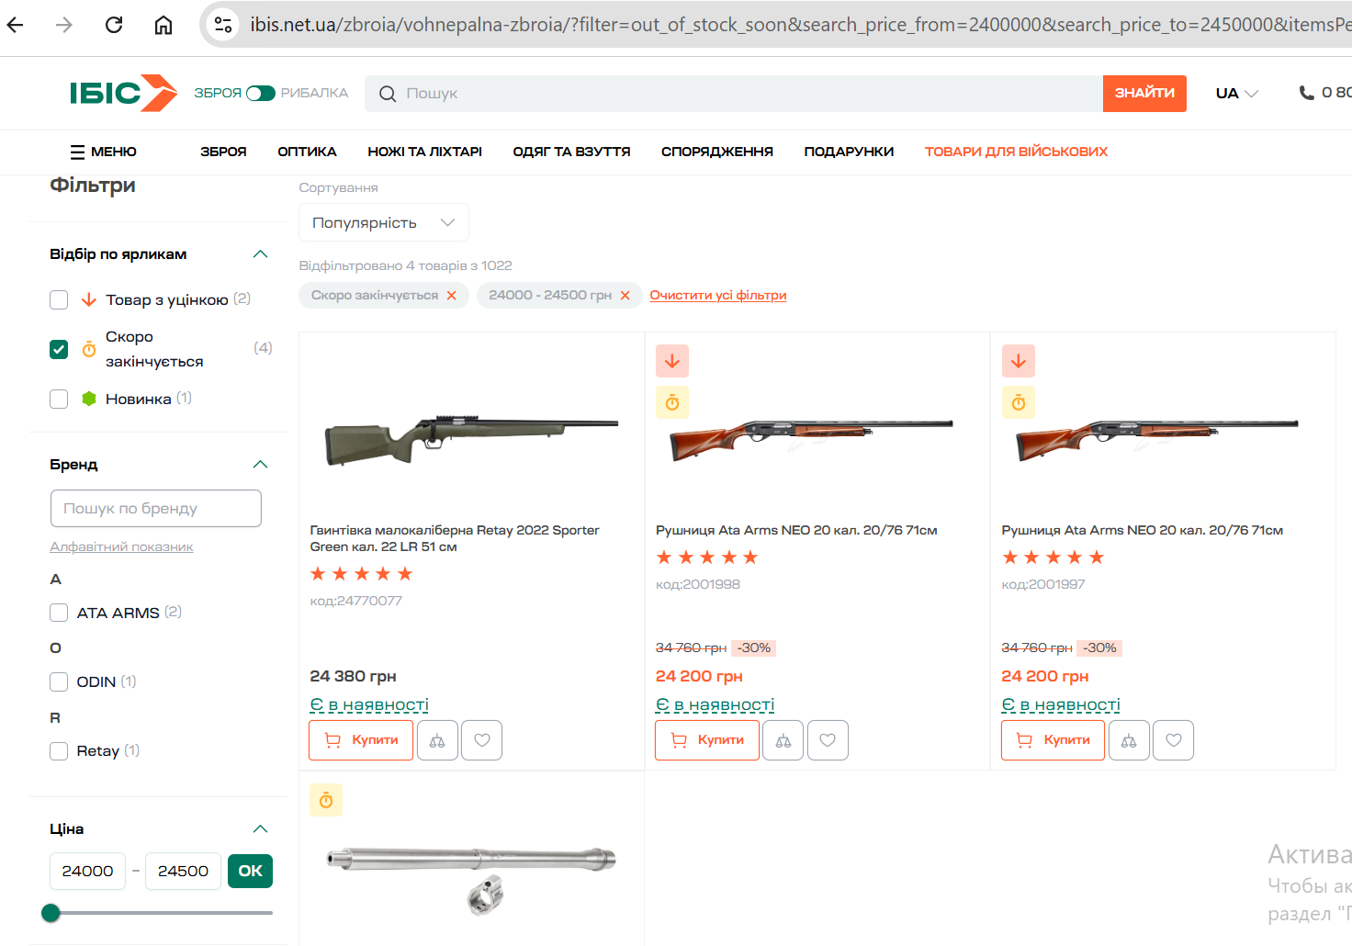
Task: Open the ОПТИКА navigation menu
Action: coord(307,152)
